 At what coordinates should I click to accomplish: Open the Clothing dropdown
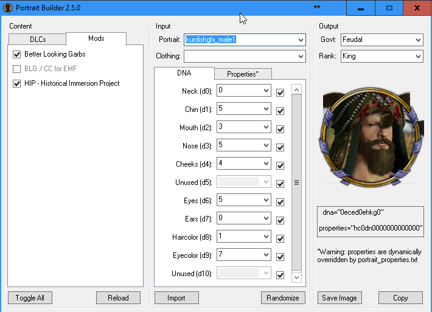(x=301, y=57)
